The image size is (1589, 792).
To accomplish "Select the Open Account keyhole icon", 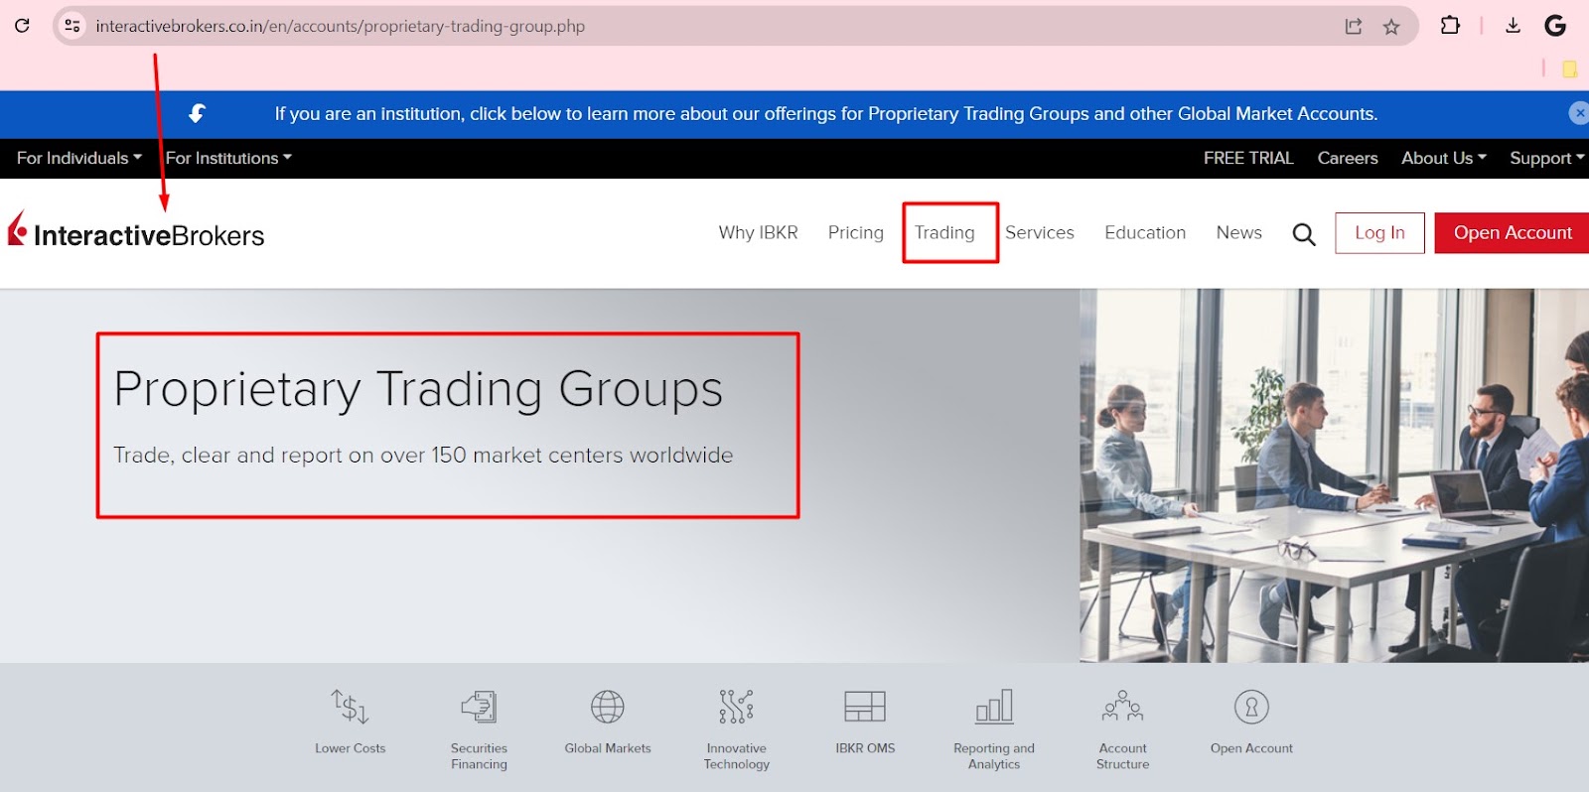I will [x=1251, y=707].
